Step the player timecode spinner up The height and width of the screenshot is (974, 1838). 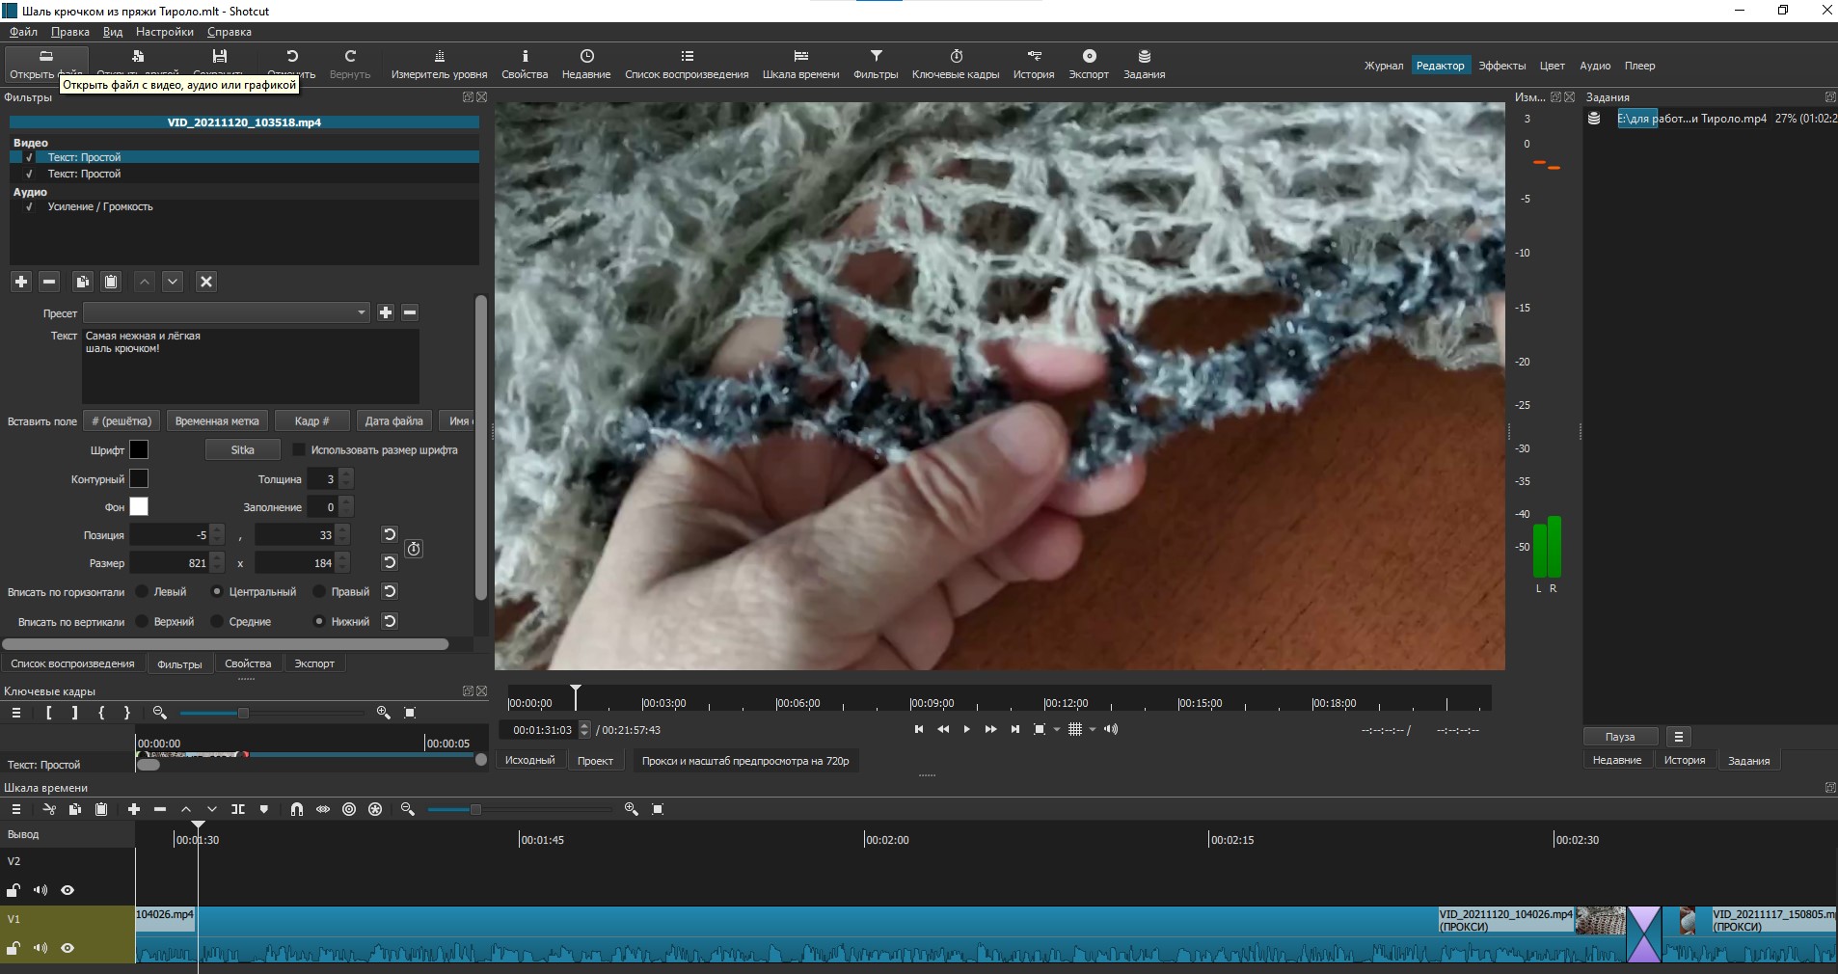(584, 725)
